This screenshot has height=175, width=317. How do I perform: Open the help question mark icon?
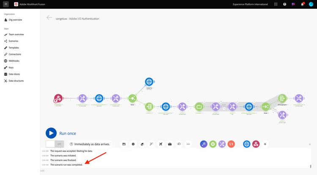pos(284,4)
